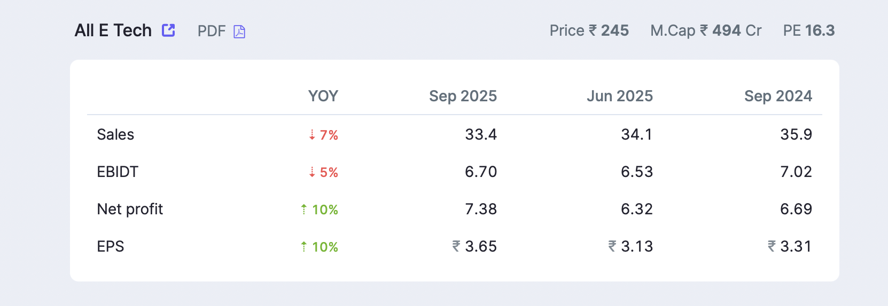Image resolution: width=888 pixels, height=306 pixels.
Task: Click the EBIDT row label
Action: pyautogui.click(x=118, y=172)
